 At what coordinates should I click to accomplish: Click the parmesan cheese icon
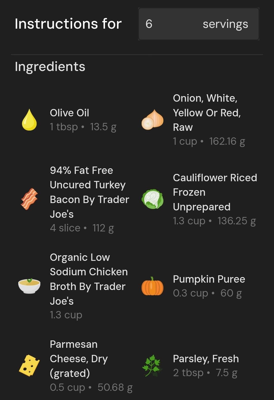click(29, 366)
